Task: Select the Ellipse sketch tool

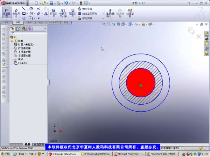Action: point(38,14)
